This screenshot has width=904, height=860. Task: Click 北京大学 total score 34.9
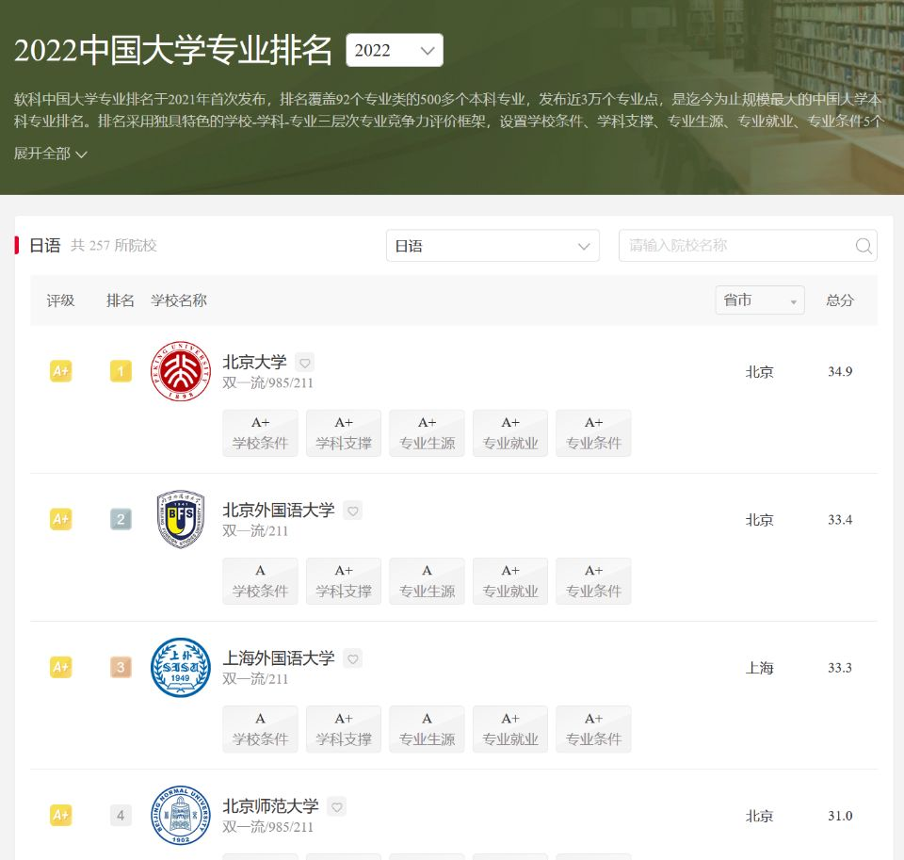point(840,371)
